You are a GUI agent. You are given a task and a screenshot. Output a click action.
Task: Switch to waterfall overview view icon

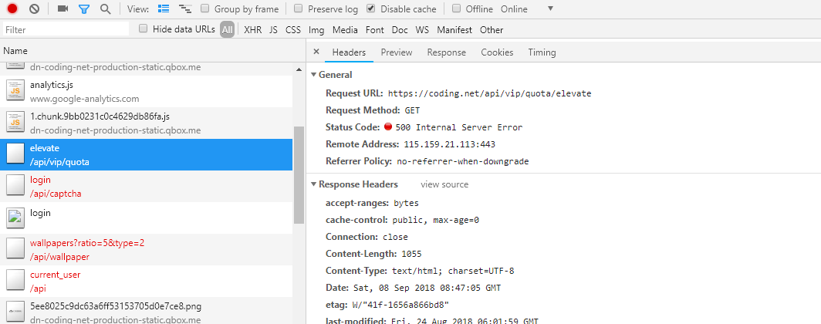pos(185,9)
